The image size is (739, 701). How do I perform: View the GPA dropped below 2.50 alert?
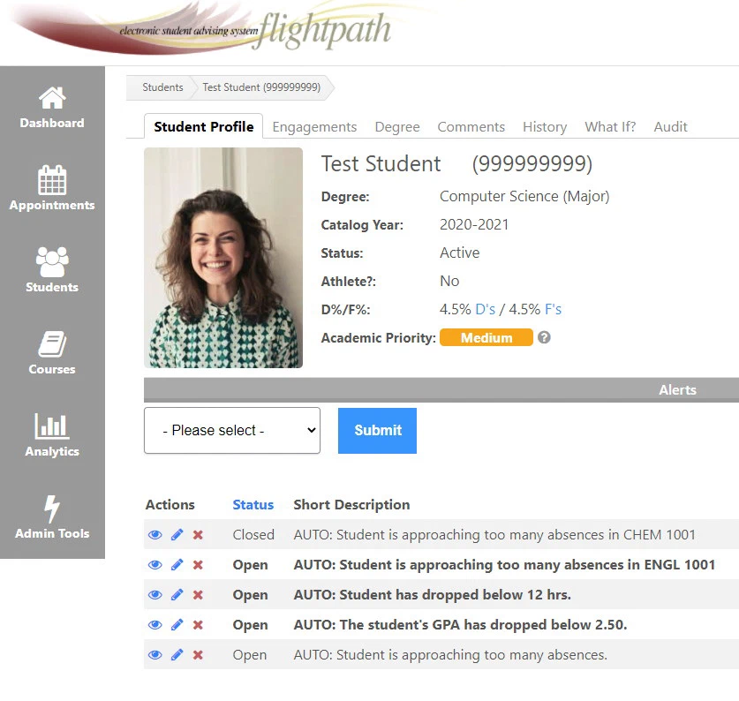pos(155,624)
